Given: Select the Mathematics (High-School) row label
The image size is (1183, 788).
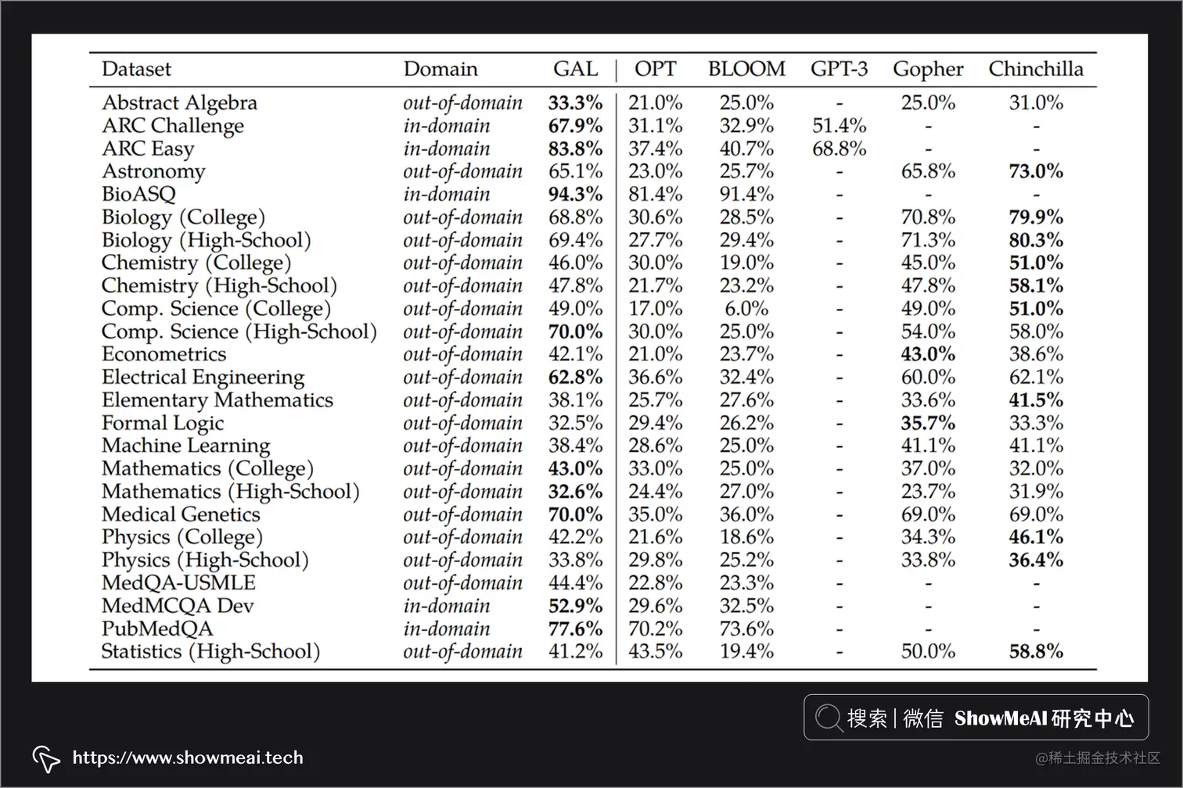Looking at the screenshot, I should tap(231, 492).
